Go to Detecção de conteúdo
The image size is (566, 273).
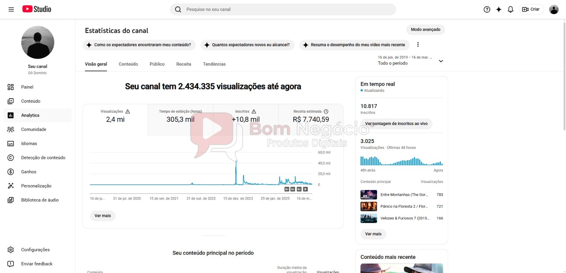pos(43,158)
